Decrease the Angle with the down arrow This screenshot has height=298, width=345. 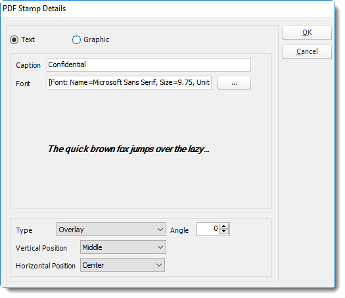point(224,232)
